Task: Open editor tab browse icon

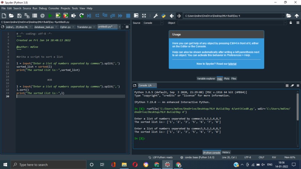Action: 3,27
